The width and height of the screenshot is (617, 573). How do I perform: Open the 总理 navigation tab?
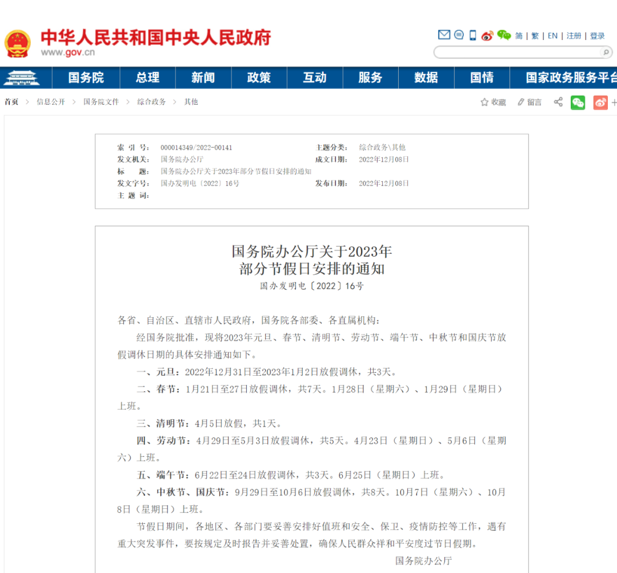coord(147,78)
